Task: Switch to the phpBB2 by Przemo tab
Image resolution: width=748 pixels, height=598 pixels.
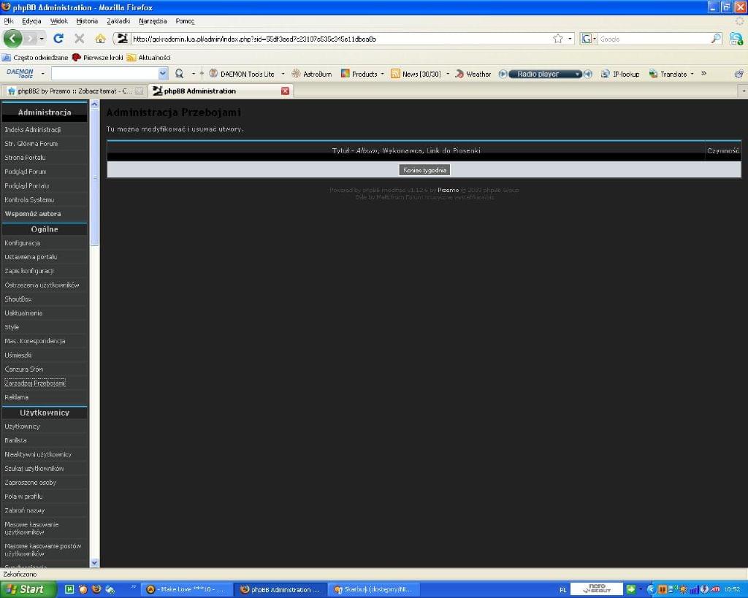Action: [75, 91]
